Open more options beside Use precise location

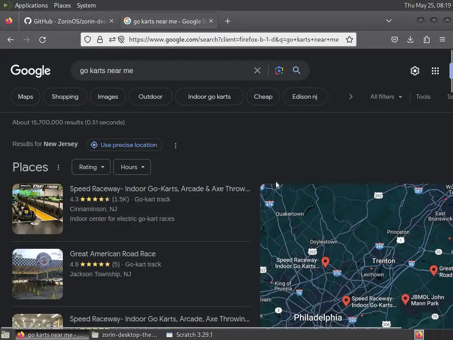pos(175,145)
